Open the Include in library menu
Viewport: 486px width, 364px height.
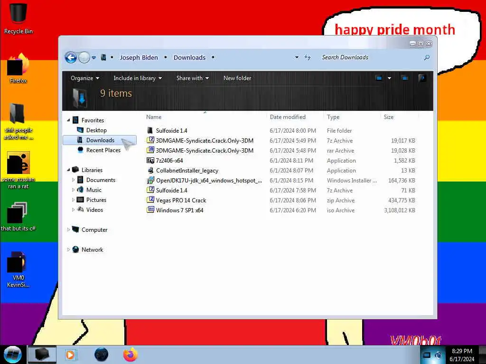(x=138, y=78)
